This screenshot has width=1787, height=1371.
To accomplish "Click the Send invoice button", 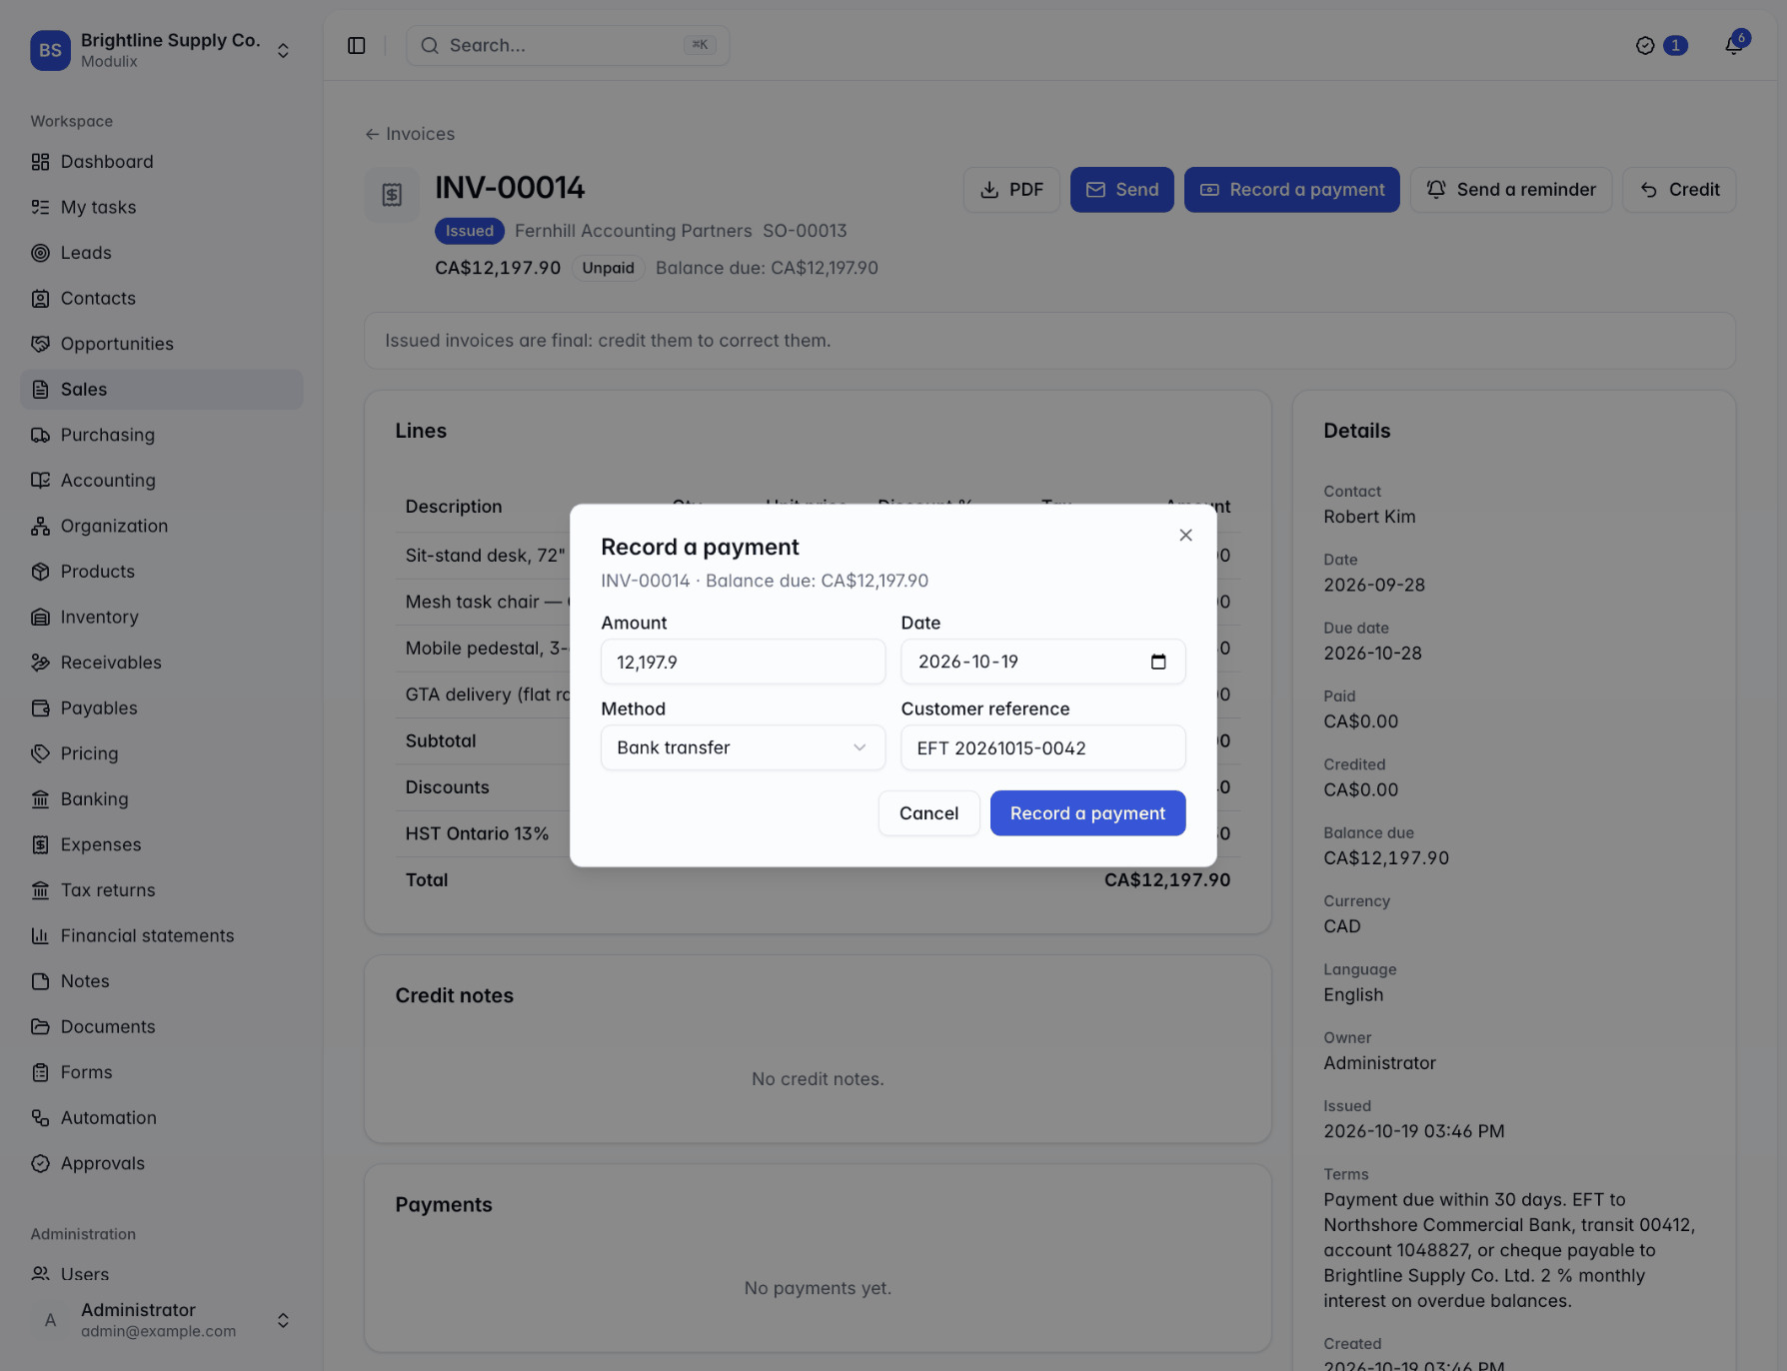I will coord(1121,190).
